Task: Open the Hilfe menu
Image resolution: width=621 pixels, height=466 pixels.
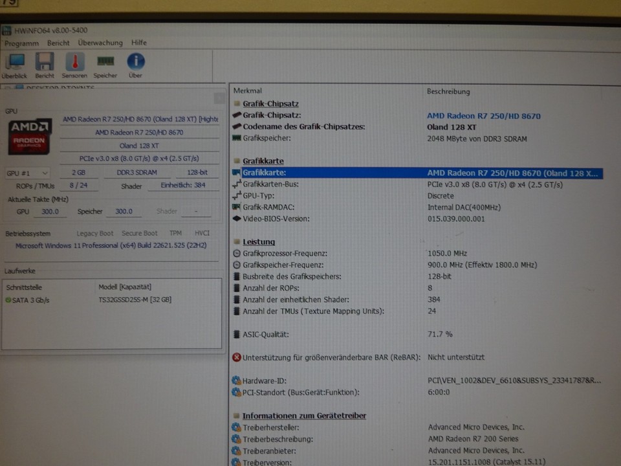Action: [x=139, y=43]
